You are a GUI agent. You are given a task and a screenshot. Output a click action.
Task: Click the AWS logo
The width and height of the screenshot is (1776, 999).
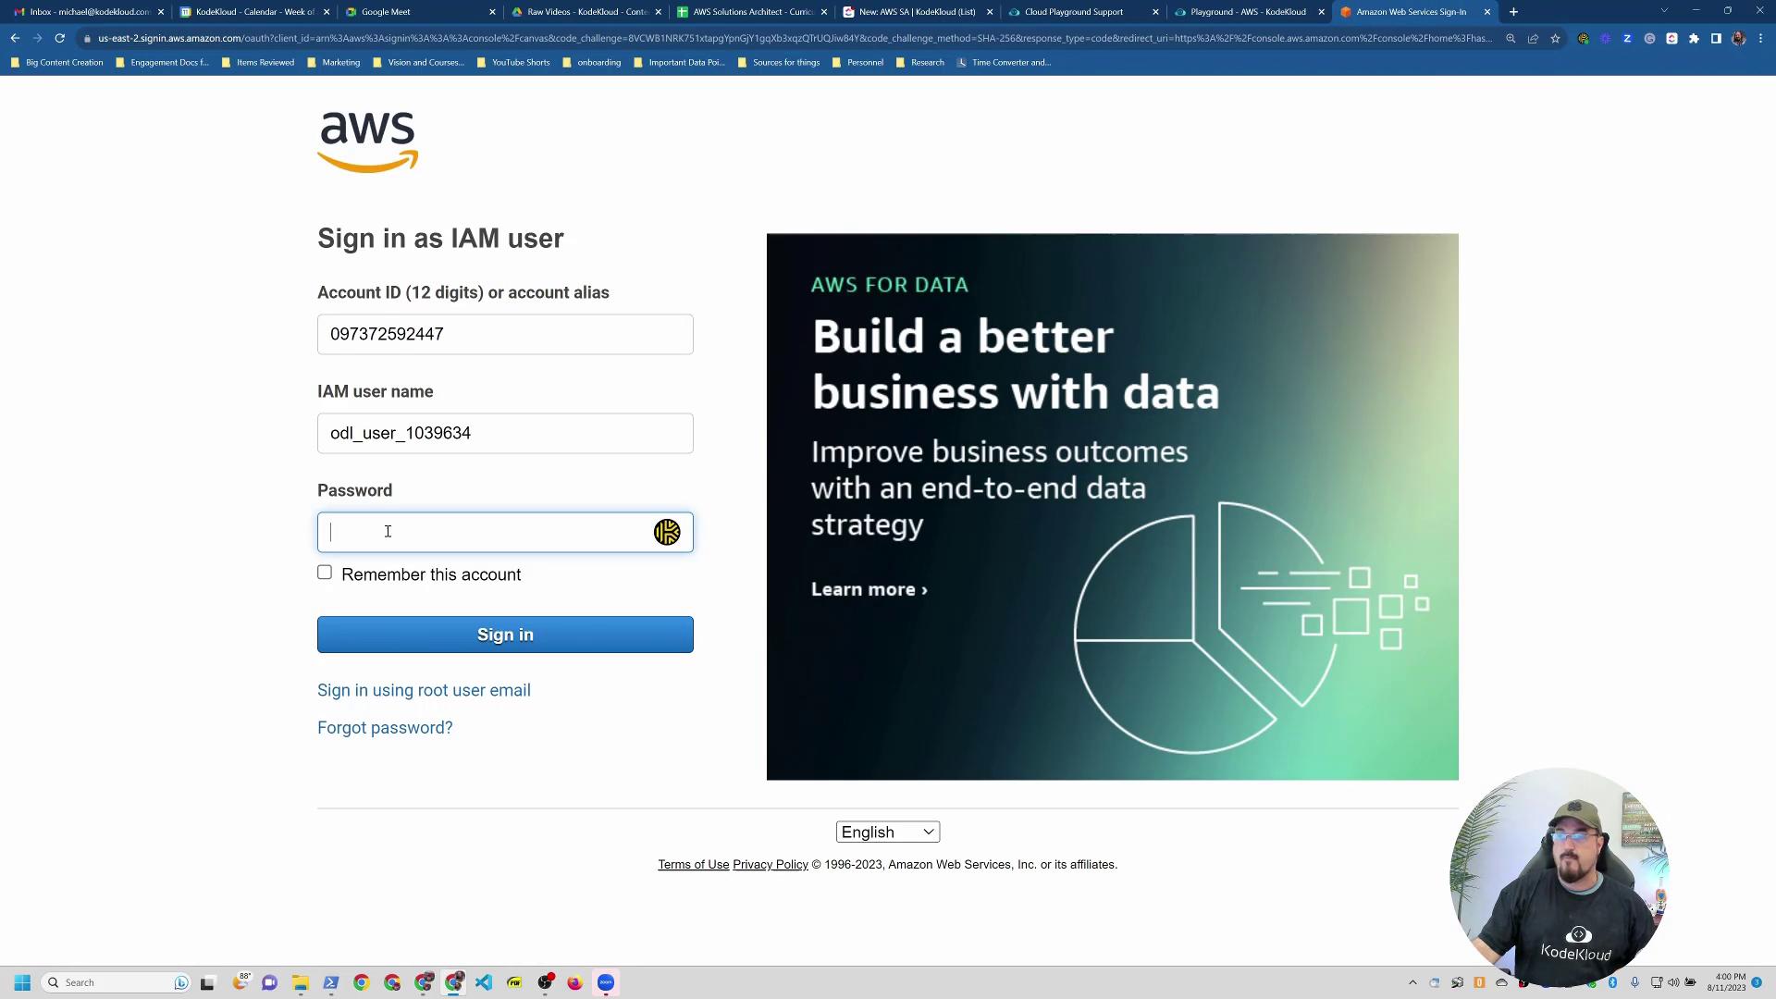pos(367,142)
